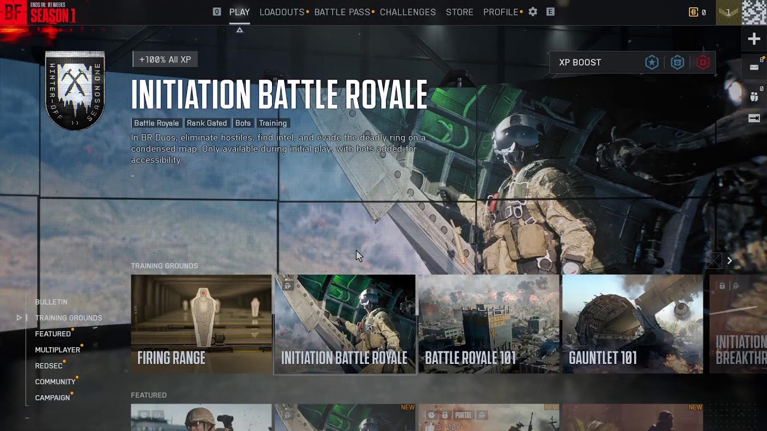This screenshot has height=431, width=767.
Task: Open first Featured card with soldier holding binoculars
Action: [x=201, y=417]
